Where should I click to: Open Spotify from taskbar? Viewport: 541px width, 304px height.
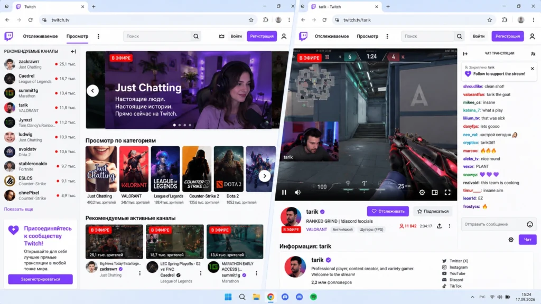click(313, 297)
